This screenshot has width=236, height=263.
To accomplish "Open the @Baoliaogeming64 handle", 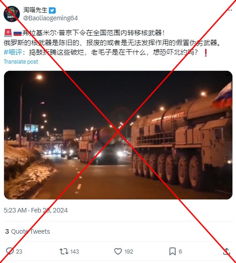I will click(x=50, y=18).
